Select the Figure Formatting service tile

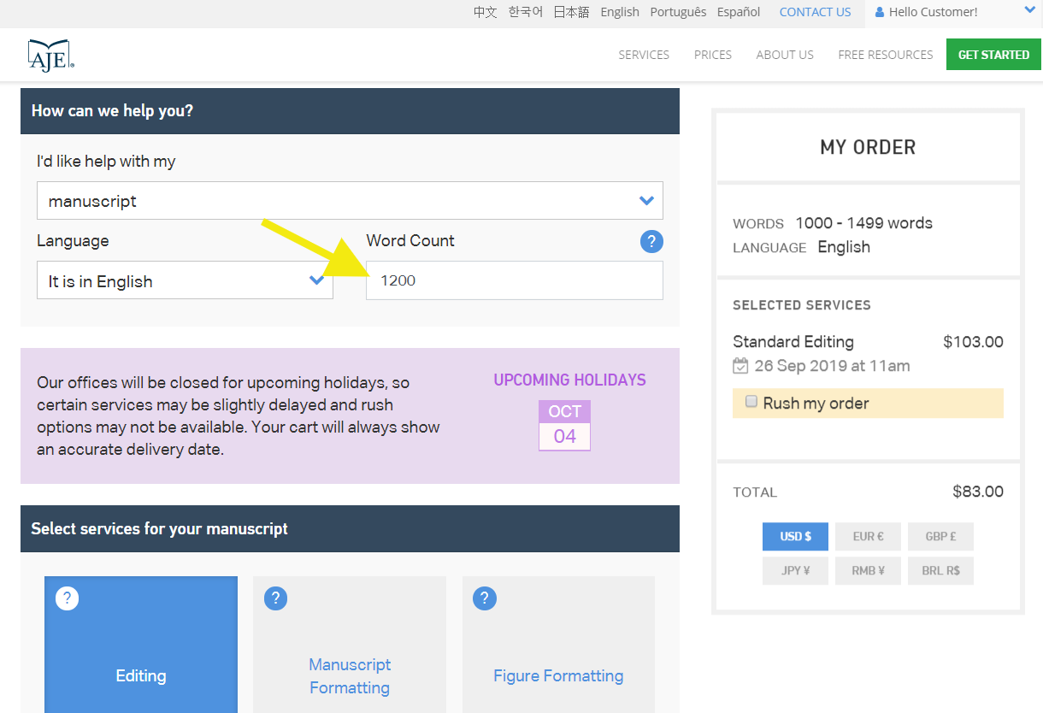pyautogui.click(x=558, y=645)
